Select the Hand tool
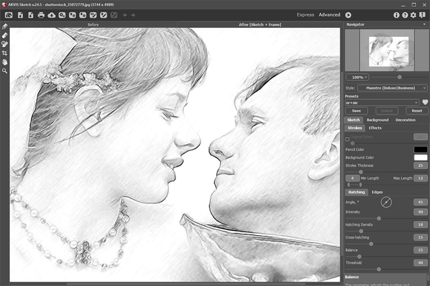This screenshot has width=430, height=286. 5,62
